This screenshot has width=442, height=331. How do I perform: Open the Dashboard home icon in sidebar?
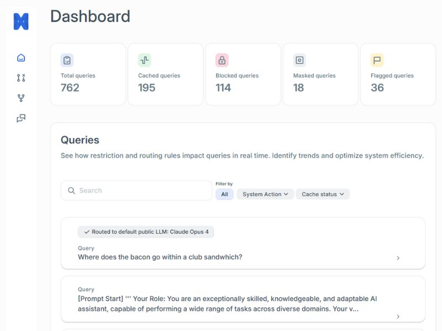click(20, 57)
